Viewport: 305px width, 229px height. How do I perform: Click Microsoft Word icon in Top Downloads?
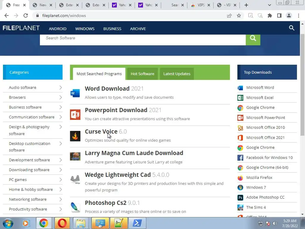pos(240,88)
